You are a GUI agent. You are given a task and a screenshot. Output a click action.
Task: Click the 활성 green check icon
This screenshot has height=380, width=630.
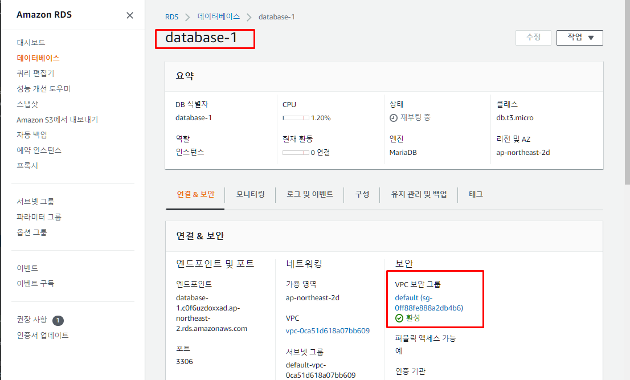[399, 318]
